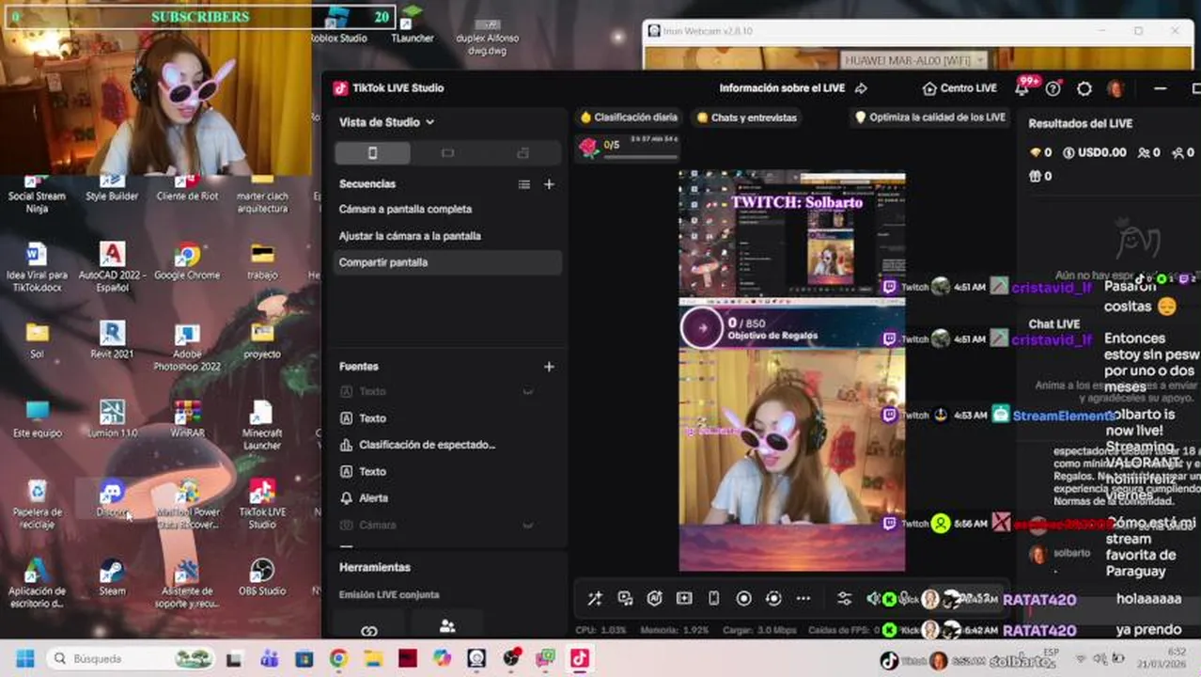The height and width of the screenshot is (677, 1201).
Task: Click the rose gift 0/5 progress bar
Action: click(629, 148)
